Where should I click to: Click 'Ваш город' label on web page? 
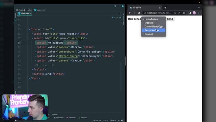[x=134, y=19]
